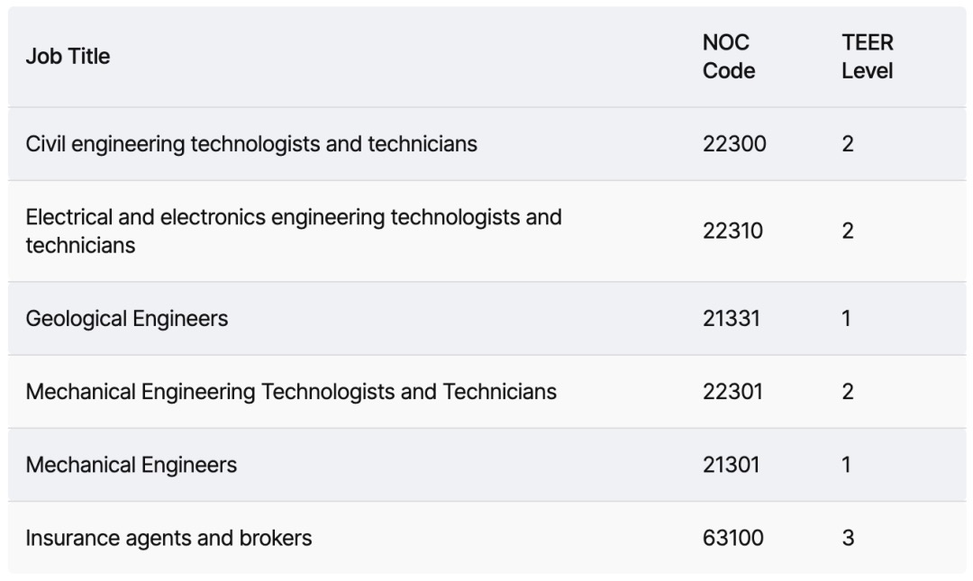Image resolution: width=973 pixels, height=581 pixels.
Task: Click NOC code 22301
Action: point(732,392)
